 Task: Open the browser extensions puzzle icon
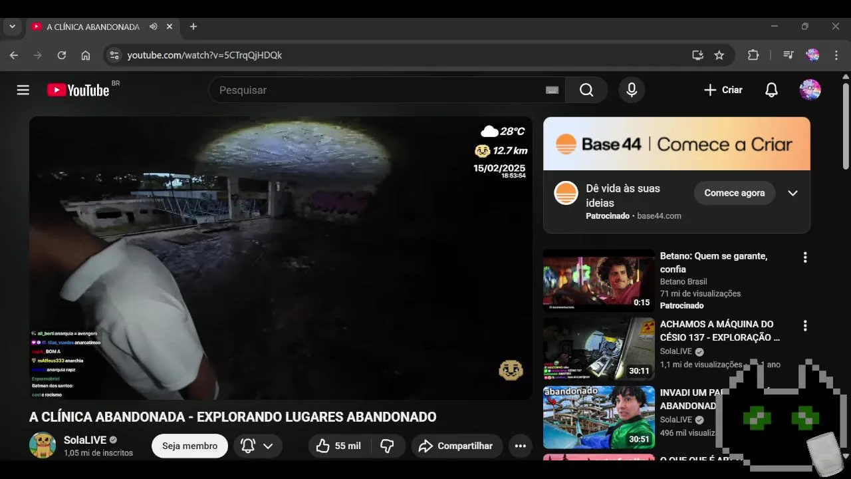753,55
